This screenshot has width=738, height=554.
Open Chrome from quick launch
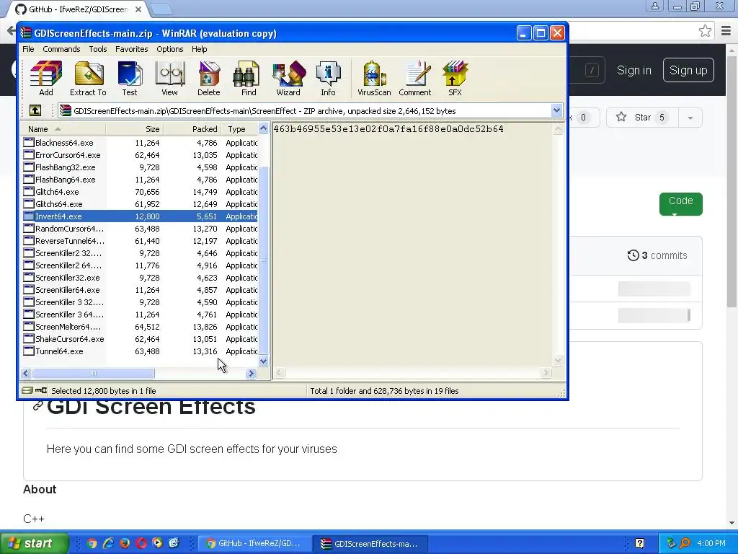point(92,543)
